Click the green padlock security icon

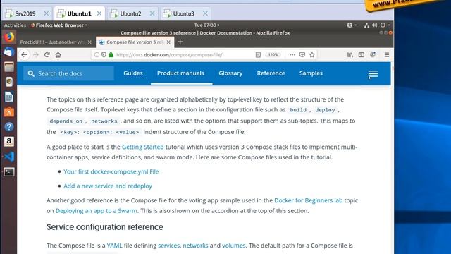click(x=111, y=55)
